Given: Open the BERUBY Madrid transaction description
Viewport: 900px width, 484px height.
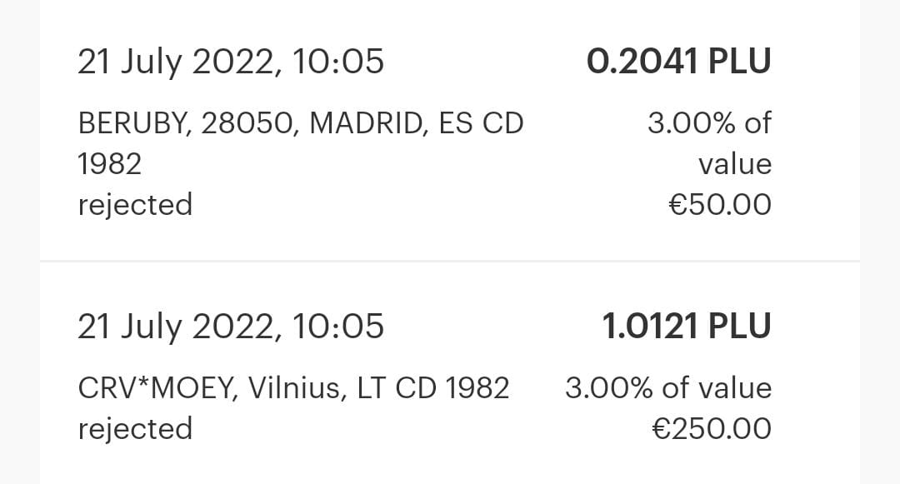Looking at the screenshot, I should pos(300,123).
